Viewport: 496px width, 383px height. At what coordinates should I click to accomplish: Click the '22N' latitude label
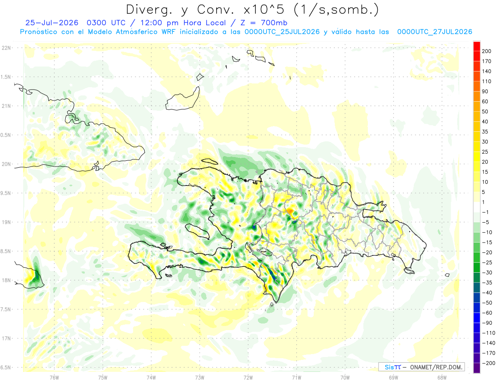(6, 48)
